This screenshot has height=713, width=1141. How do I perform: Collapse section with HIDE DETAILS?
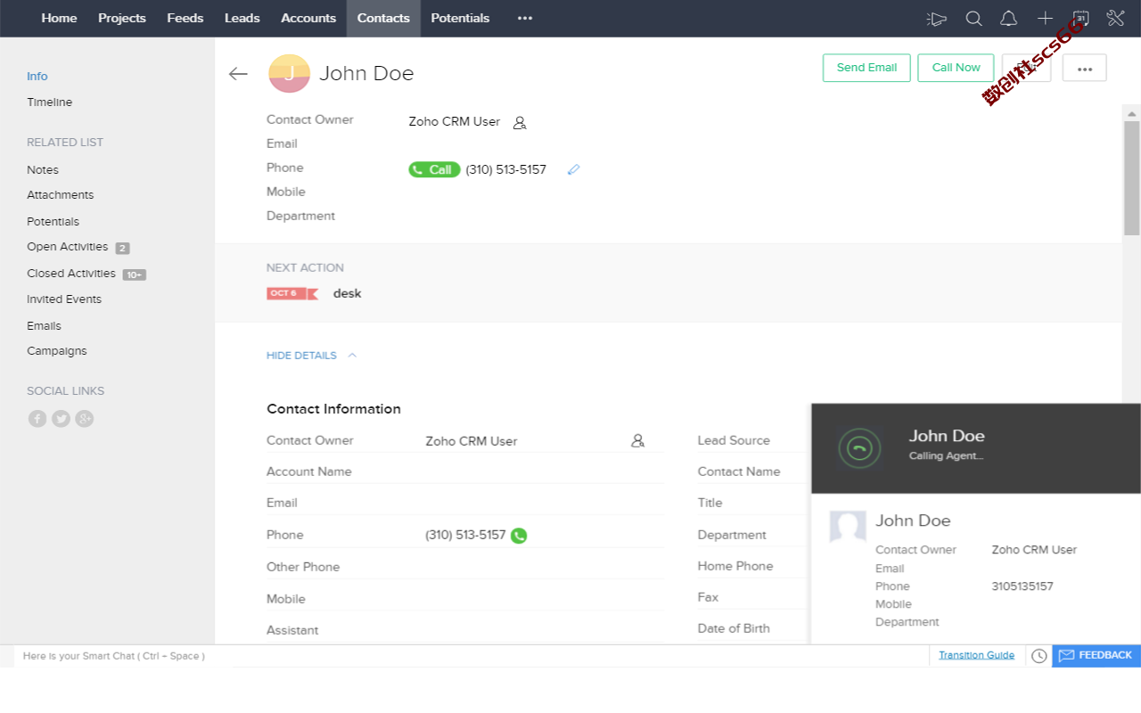pyautogui.click(x=312, y=356)
